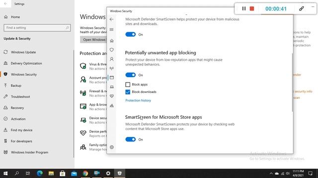Switch to Windows Security taskbar icon
The height and width of the screenshot is (178, 318).
point(120,174)
